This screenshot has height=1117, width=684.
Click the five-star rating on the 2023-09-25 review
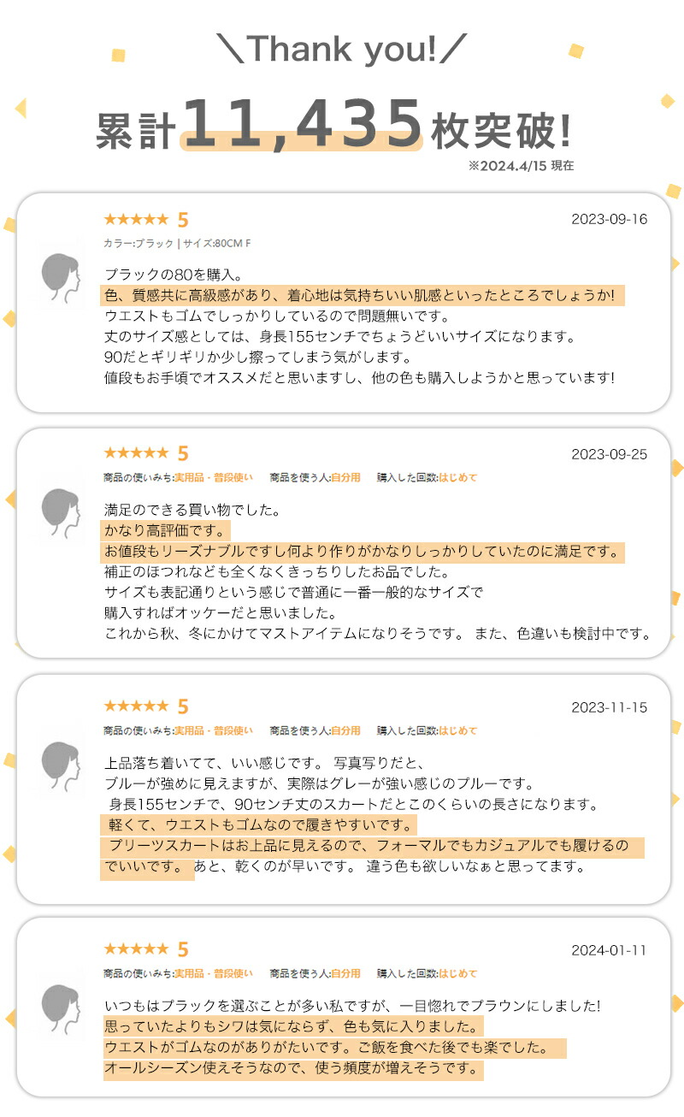(x=136, y=453)
